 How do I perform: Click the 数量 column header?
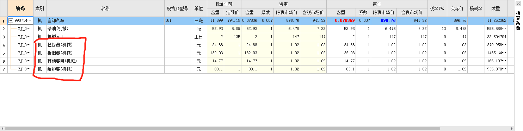(x=496, y=8)
